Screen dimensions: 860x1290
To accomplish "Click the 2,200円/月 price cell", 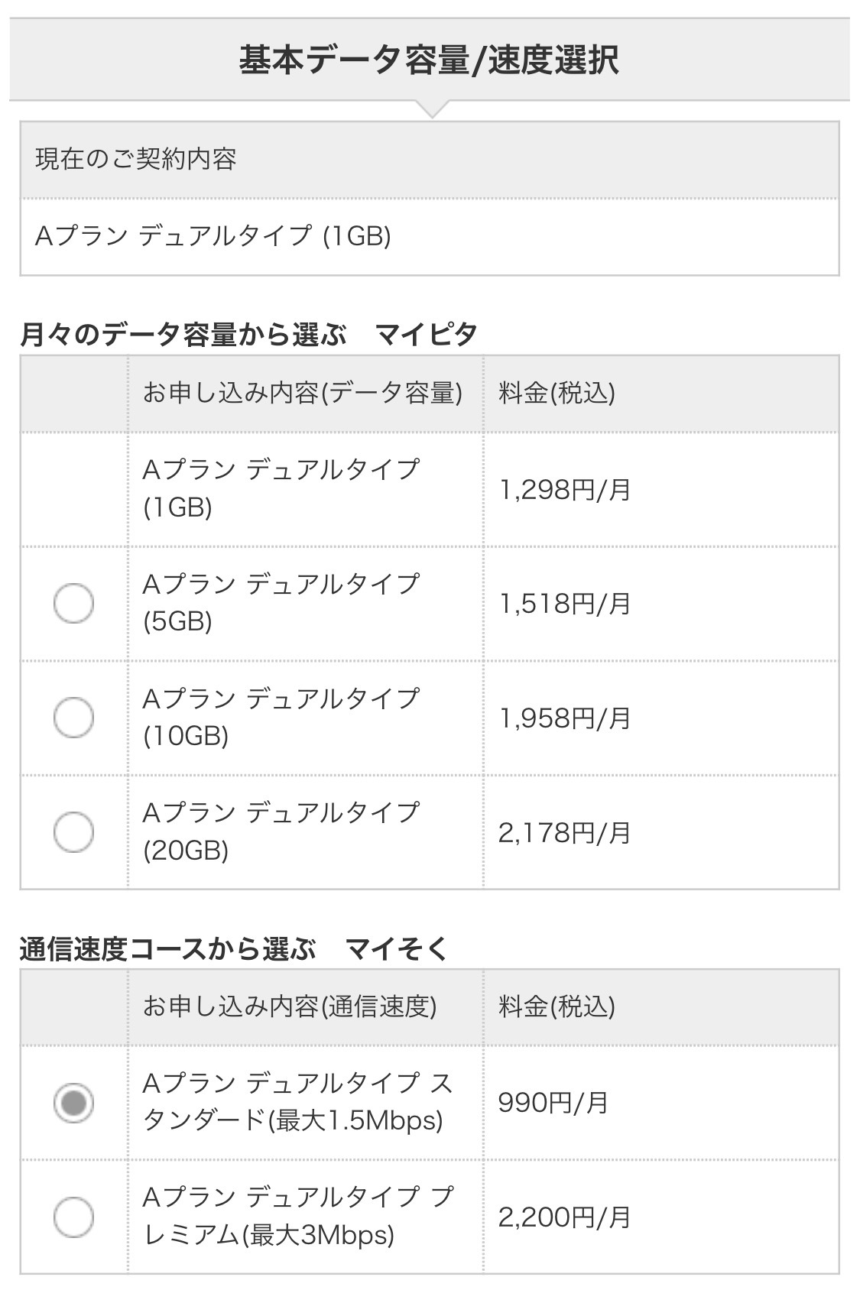I will point(564,1217).
